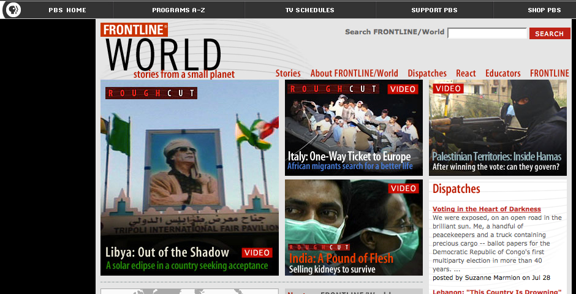Click the Search FRONTLINE/World label text
This screenshot has width=576, height=294.
[395, 32]
